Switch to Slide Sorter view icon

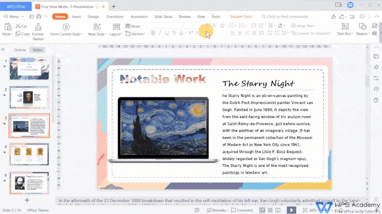tap(271, 210)
